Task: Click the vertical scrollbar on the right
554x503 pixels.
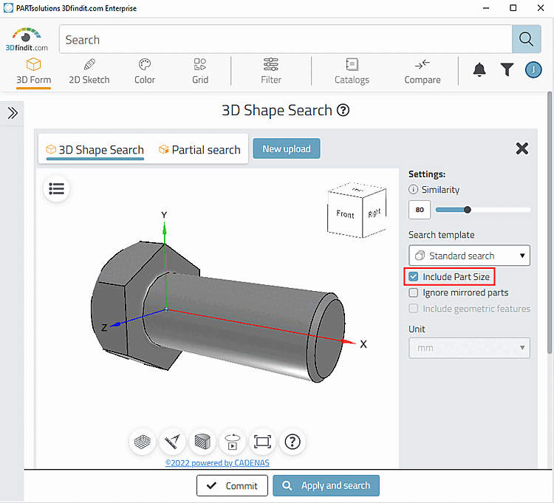Action: point(550,222)
